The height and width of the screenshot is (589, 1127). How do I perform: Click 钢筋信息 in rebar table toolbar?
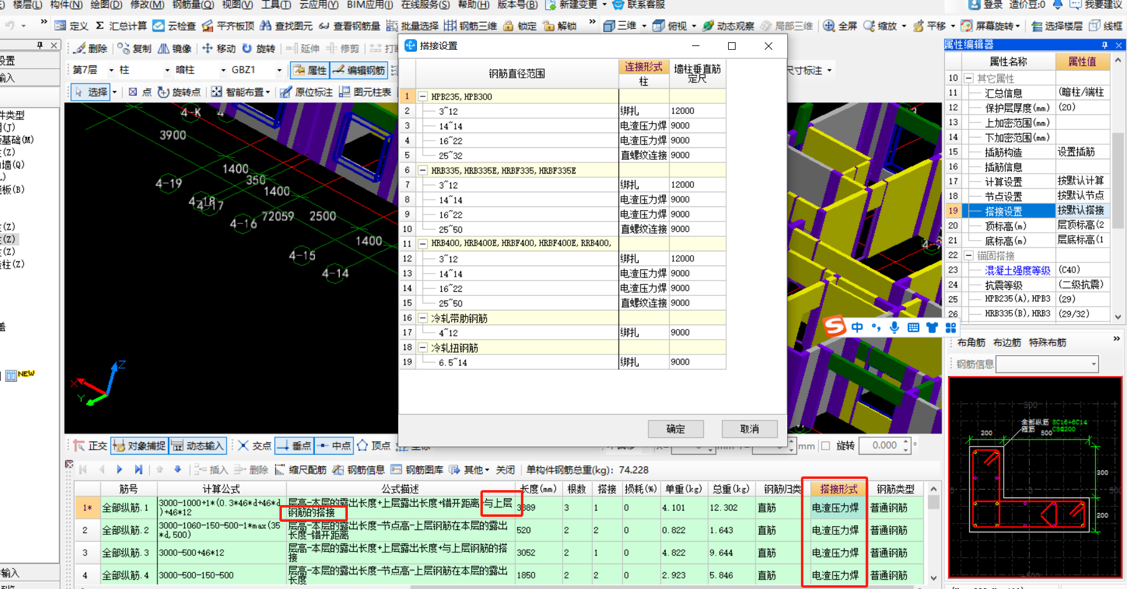(x=358, y=470)
